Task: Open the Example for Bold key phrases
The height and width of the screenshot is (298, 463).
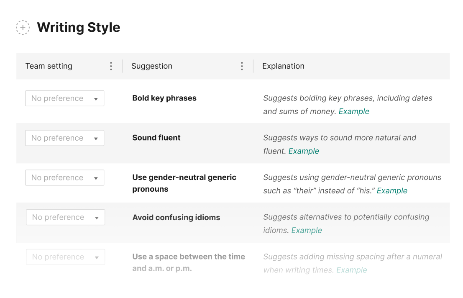Action: [x=354, y=111]
